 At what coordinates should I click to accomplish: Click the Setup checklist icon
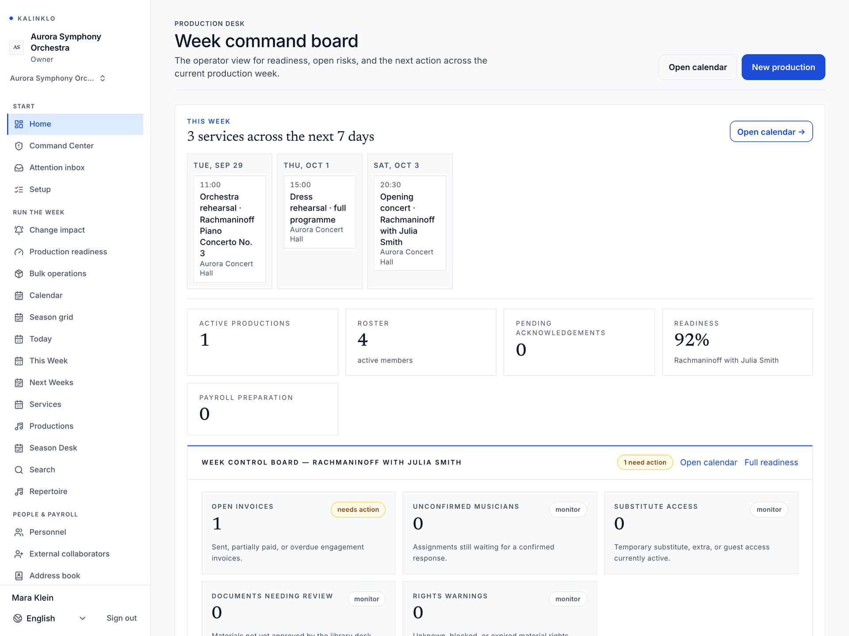[x=19, y=189]
